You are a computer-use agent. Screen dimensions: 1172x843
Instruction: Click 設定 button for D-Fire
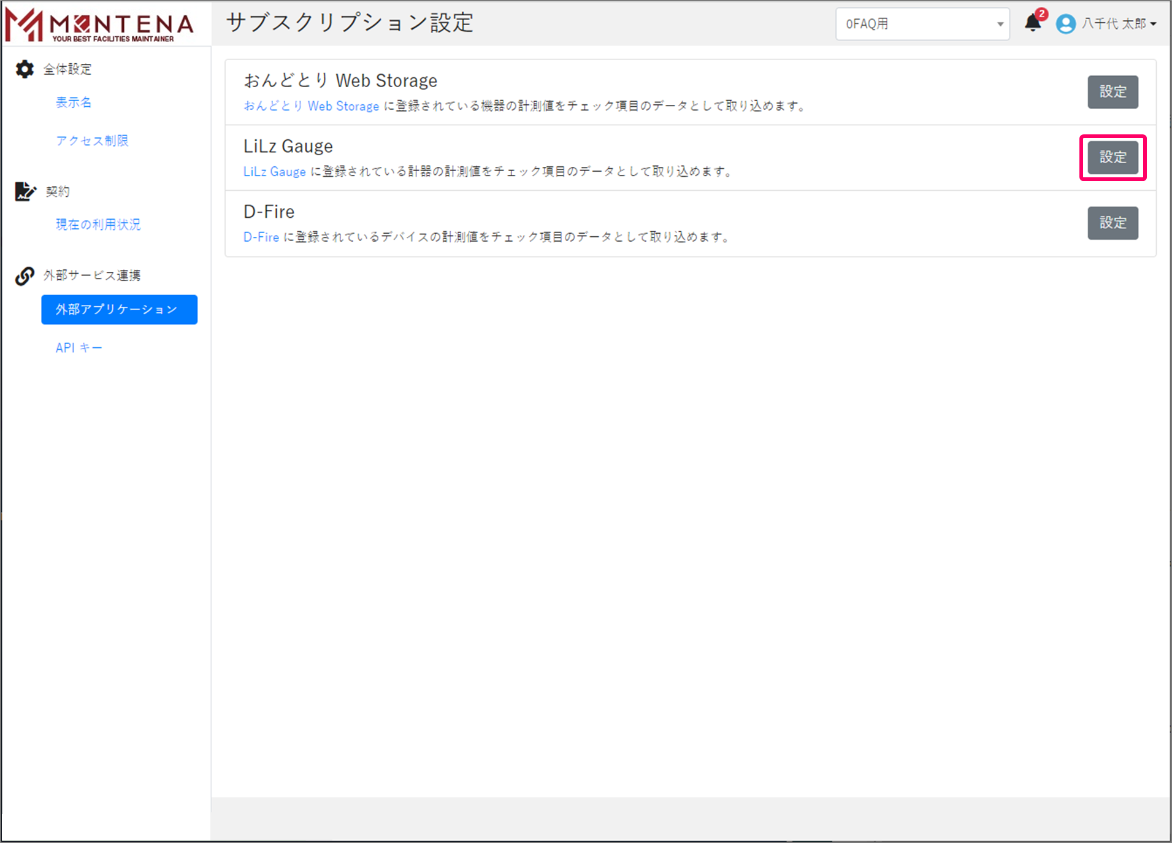(1113, 223)
